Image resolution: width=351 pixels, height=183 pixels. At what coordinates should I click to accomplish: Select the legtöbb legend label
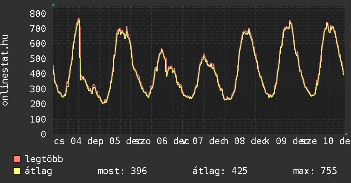(x=44, y=160)
